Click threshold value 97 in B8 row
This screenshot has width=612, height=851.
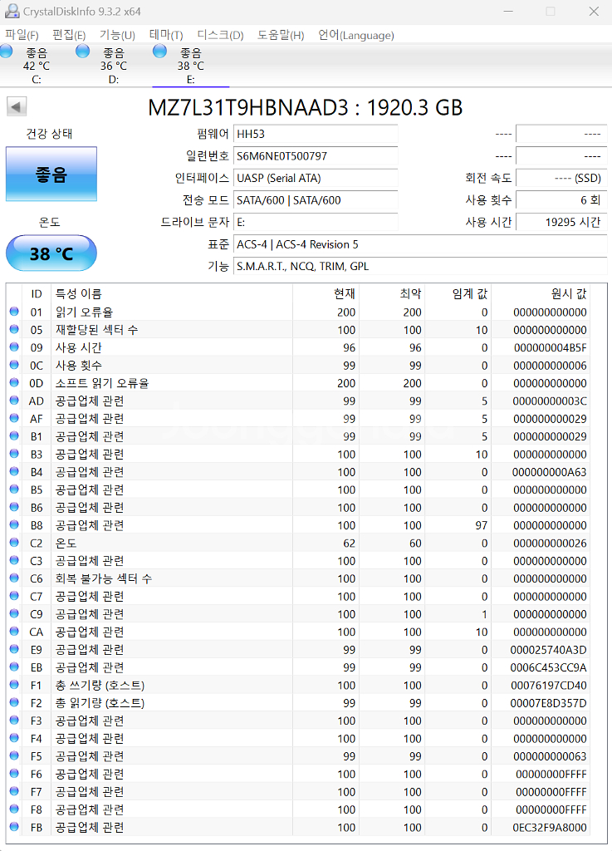pos(482,525)
